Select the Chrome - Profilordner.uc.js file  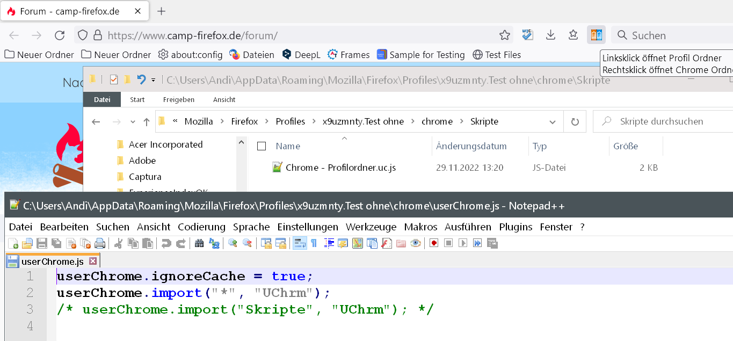[x=340, y=168]
